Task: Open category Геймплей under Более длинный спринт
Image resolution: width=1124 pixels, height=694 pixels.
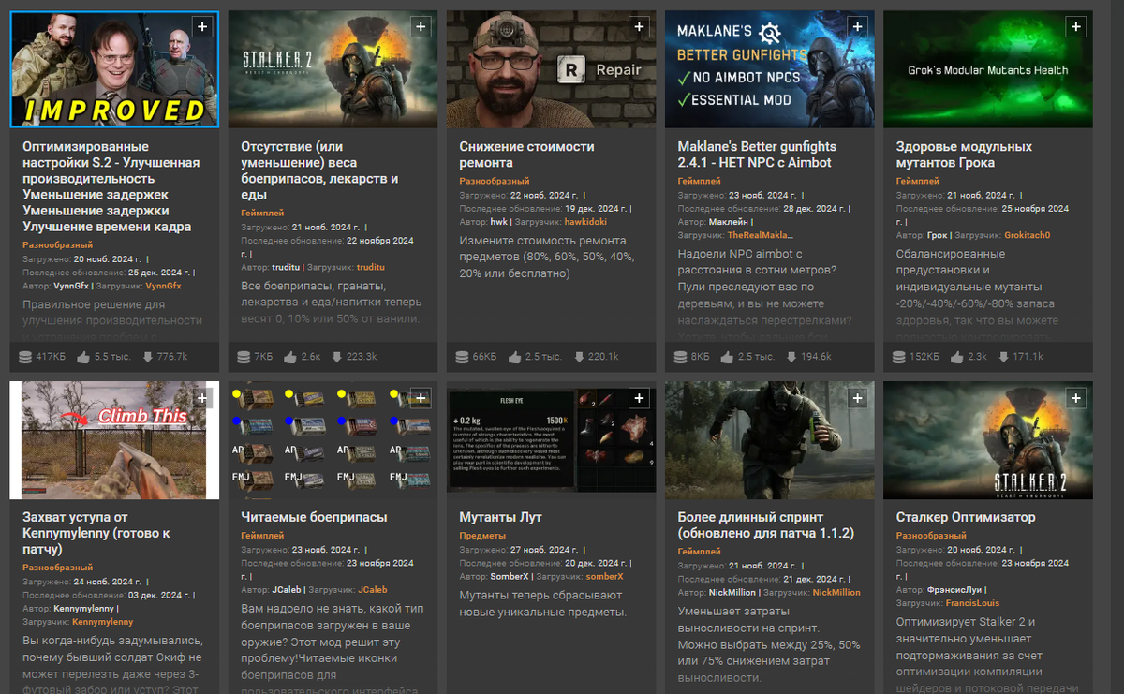Action: coord(699,552)
